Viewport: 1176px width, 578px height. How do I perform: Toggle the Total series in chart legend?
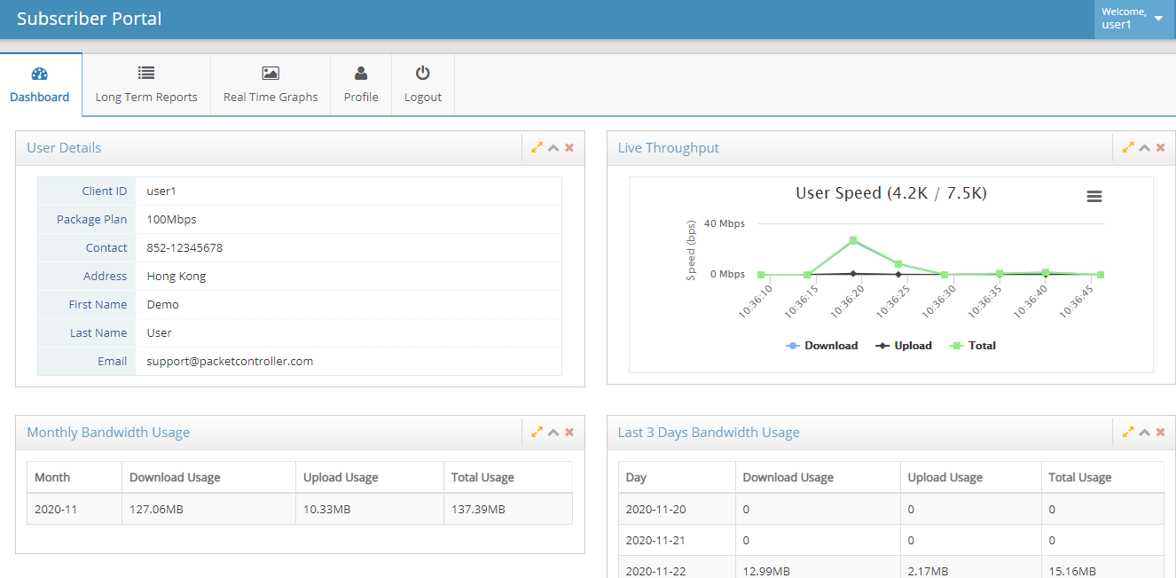[x=973, y=346]
